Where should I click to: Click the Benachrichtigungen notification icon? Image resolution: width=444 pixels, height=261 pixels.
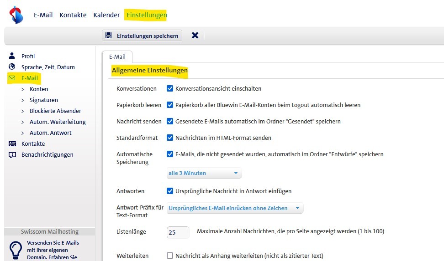[12, 154]
